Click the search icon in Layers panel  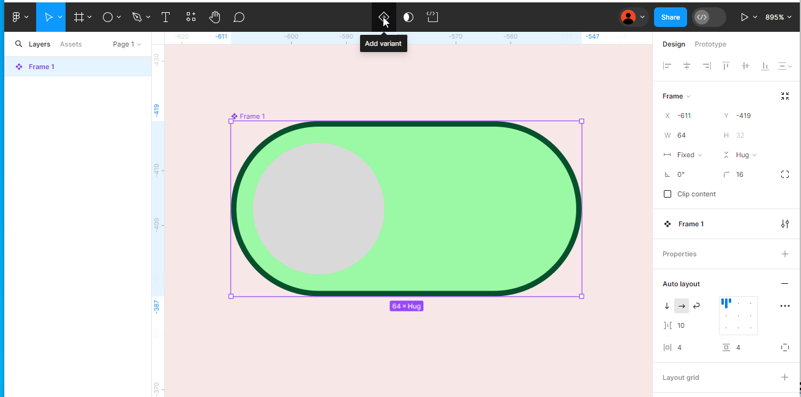tap(19, 44)
